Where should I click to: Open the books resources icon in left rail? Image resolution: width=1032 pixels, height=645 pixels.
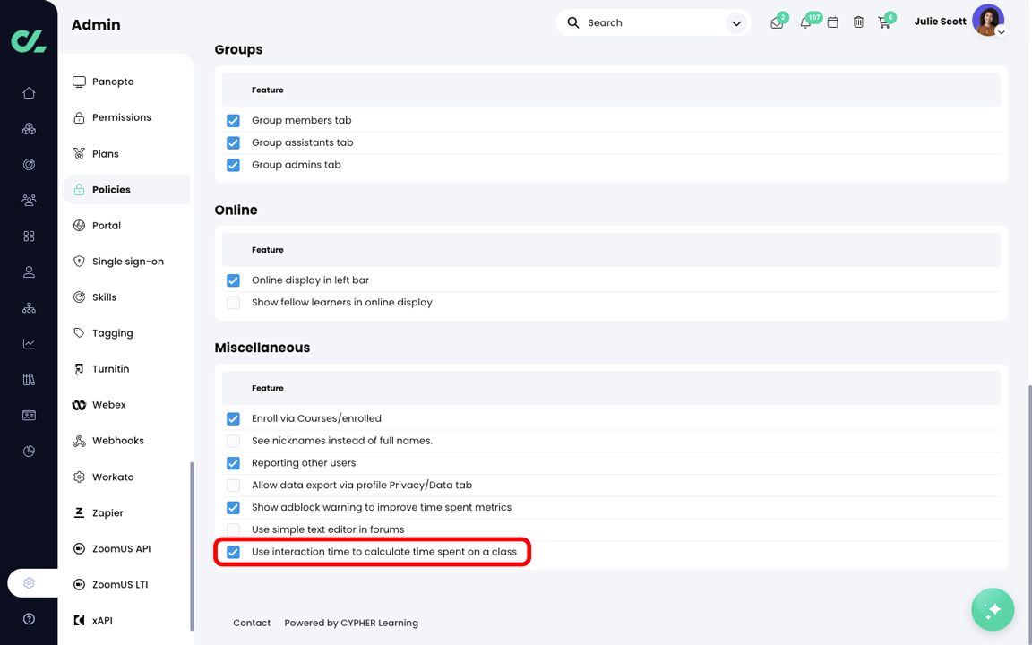(x=29, y=379)
